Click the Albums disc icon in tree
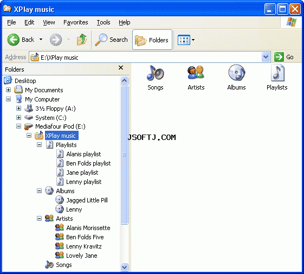The height and width of the screenshot is (274, 304). pos(49,190)
